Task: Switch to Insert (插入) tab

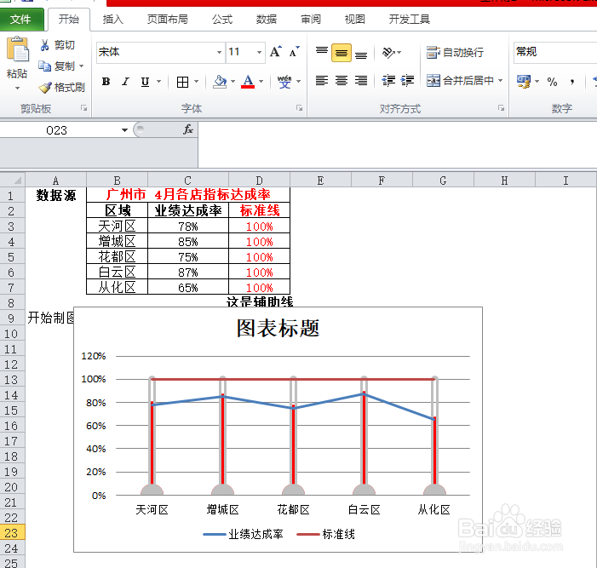Action: click(113, 19)
